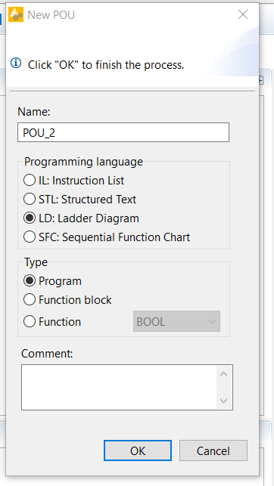
Task: Click the New POU title bar text
Action: [51, 15]
